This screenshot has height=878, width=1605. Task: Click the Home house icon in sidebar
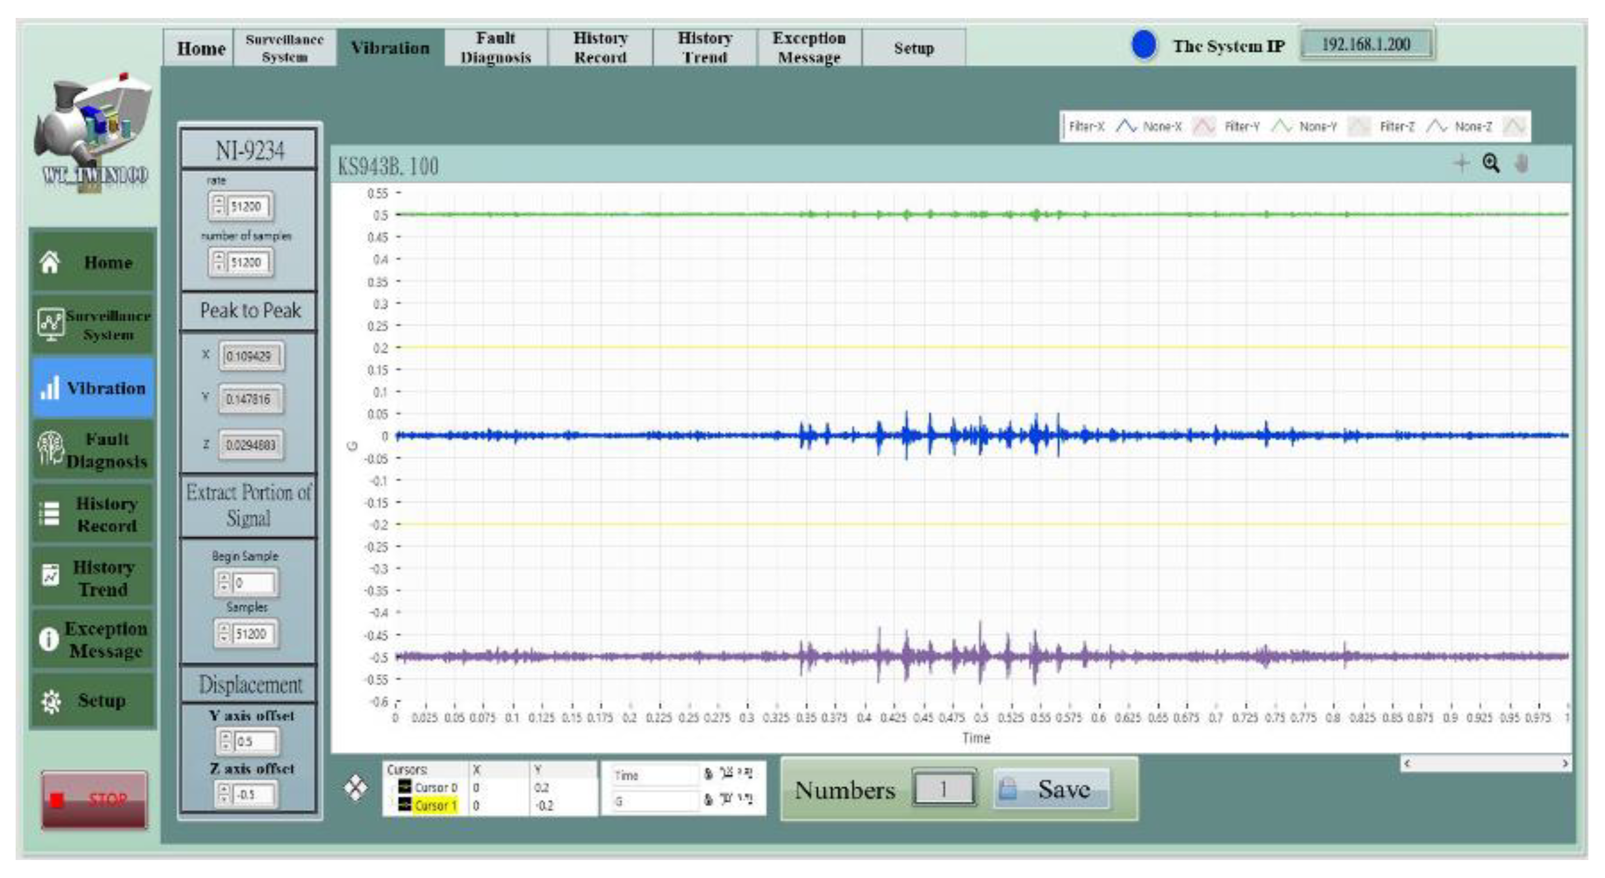tap(50, 262)
